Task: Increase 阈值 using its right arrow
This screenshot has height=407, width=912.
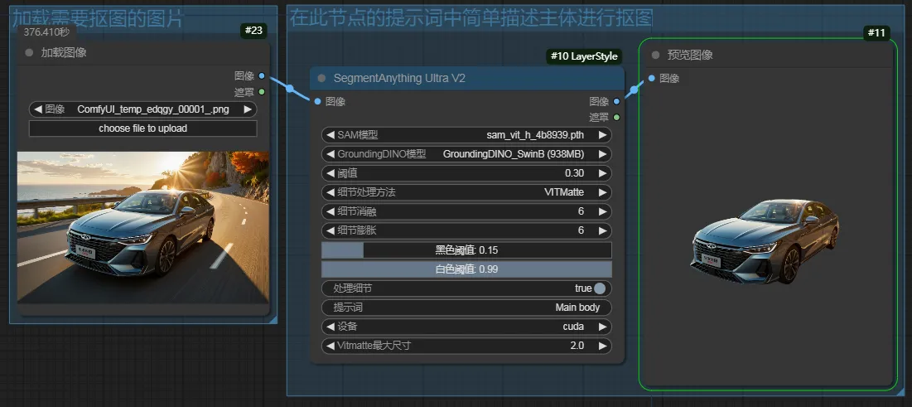Action: pos(602,173)
